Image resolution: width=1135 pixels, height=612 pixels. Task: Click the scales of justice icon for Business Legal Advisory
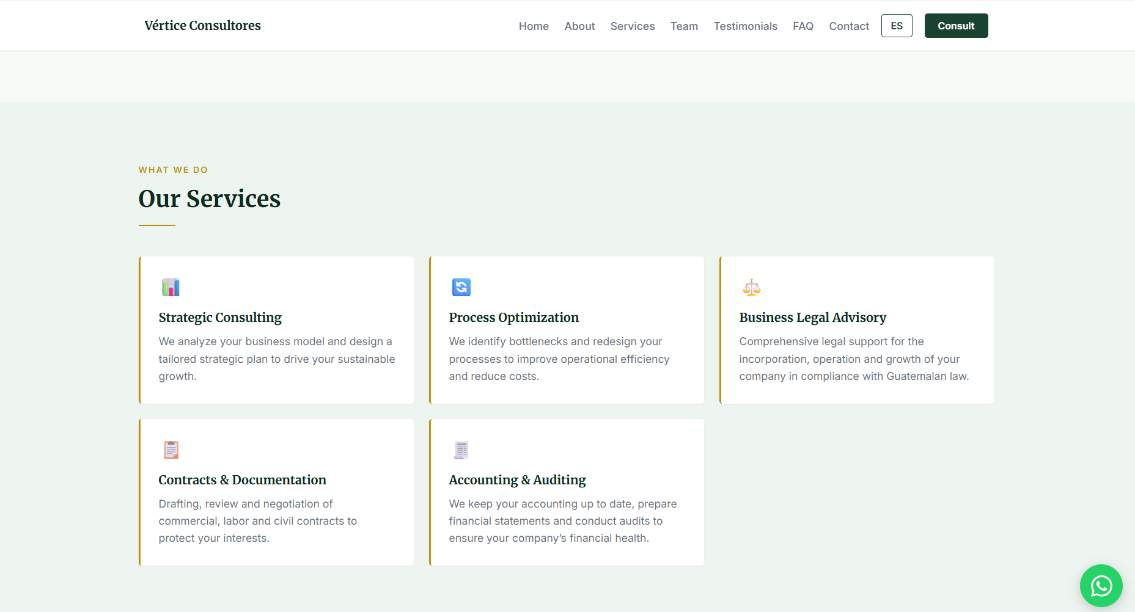click(752, 287)
